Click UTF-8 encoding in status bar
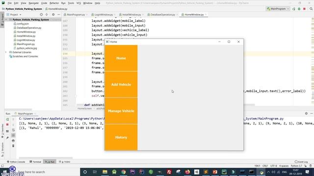 (274, 166)
